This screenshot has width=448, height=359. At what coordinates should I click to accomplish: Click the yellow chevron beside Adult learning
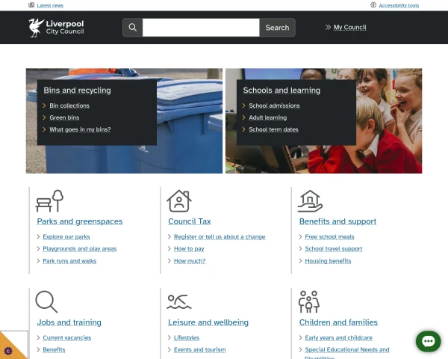tap(243, 117)
